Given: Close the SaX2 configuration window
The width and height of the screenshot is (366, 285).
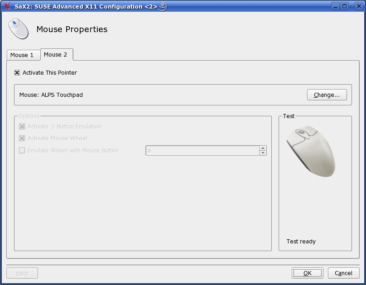Looking at the screenshot, I should point(359,6).
